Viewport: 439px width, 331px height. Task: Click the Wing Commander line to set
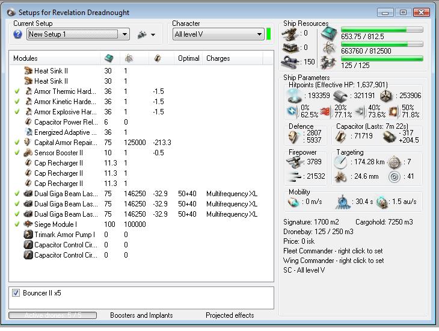(333, 261)
